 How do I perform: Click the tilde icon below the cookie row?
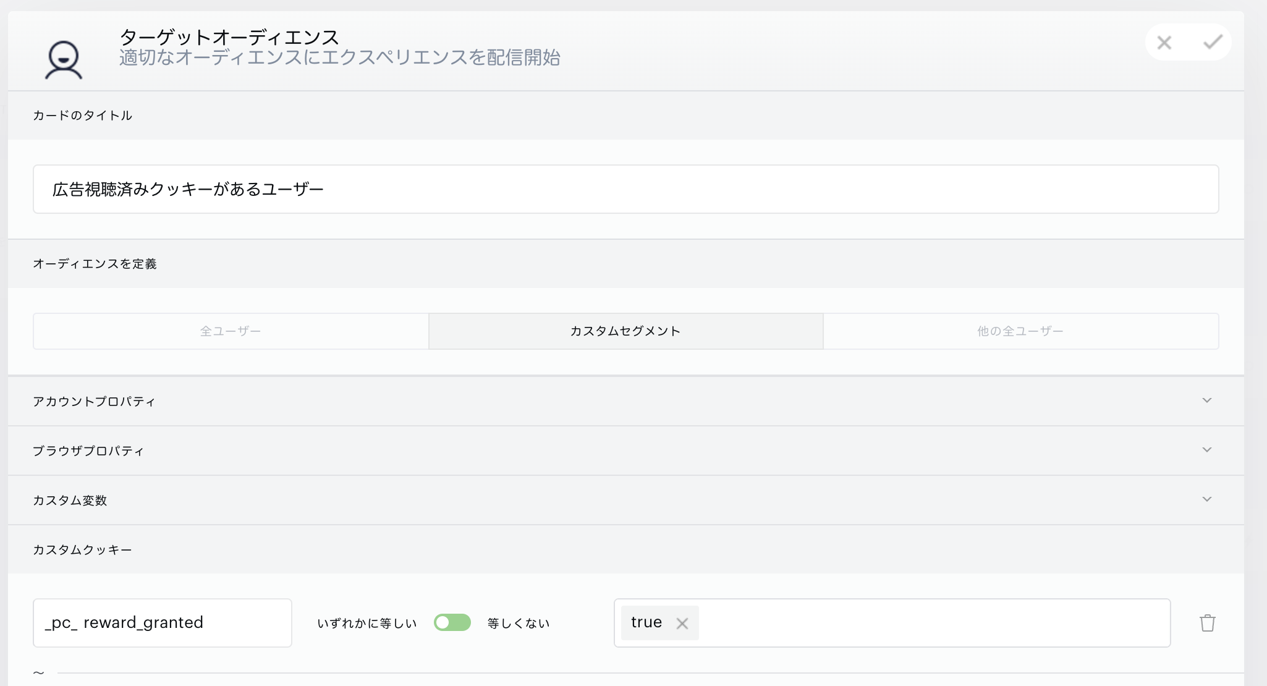(x=38, y=672)
